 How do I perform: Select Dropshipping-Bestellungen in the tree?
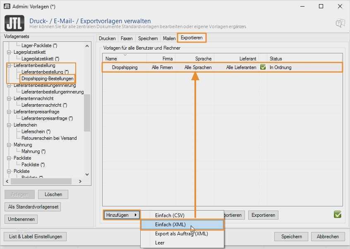[x=48, y=79]
